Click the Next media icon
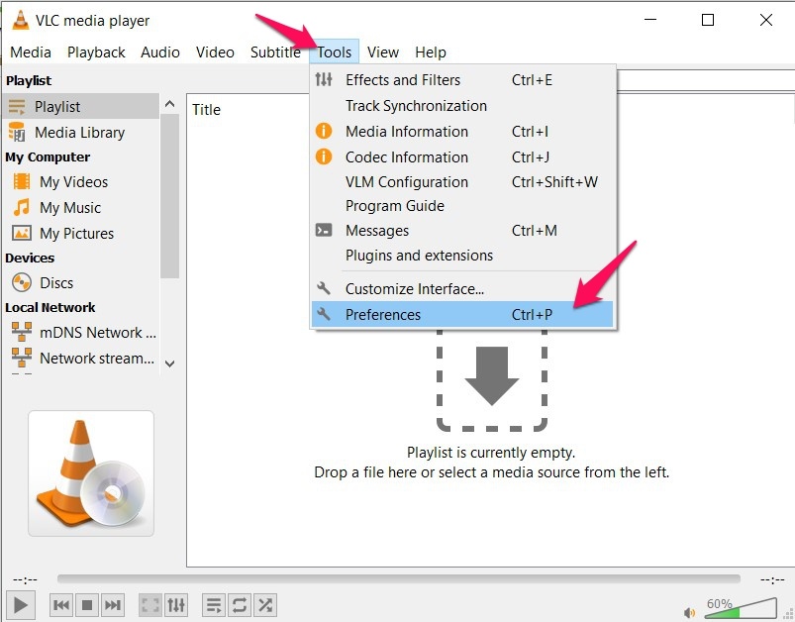The width and height of the screenshot is (795, 622). click(x=112, y=604)
